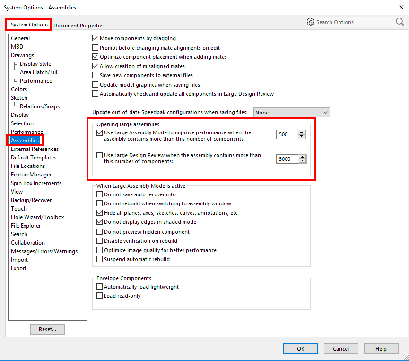
Task: Check Optimize image quality for better performance
Action: tap(99, 250)
